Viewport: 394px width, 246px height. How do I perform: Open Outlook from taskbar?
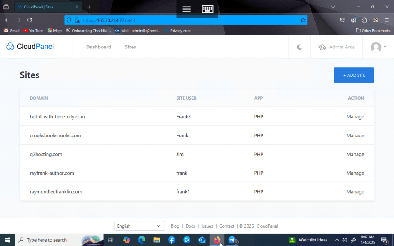202,240
